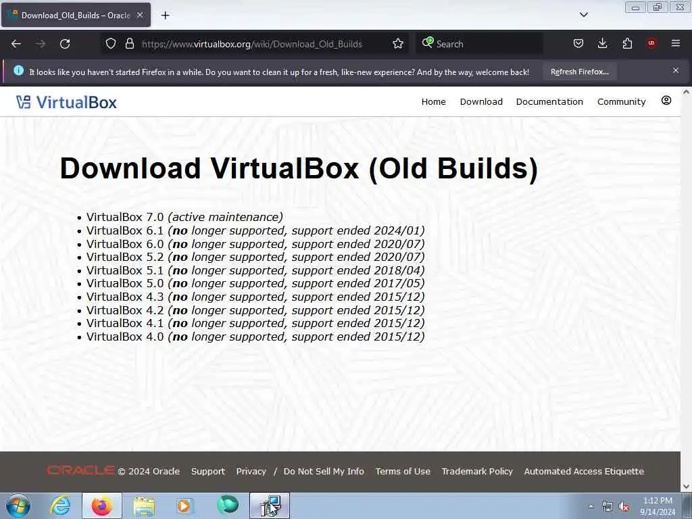Open the Home menu item
This screenshot has width=692, height=519.
point(433,102)
